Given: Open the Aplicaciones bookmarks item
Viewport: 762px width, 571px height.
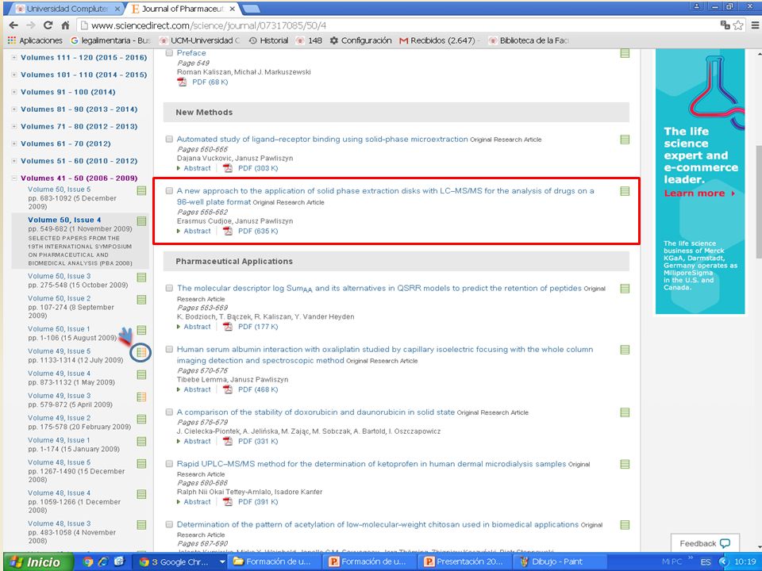Looking at the screenshot, I should coord(35,40).
